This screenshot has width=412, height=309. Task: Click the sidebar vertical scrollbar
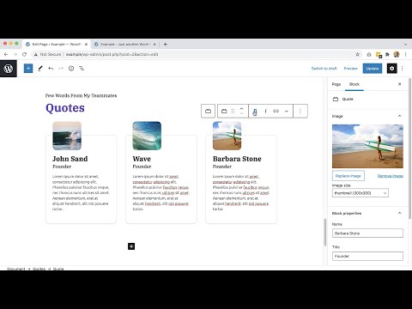[x=410, y=148]
